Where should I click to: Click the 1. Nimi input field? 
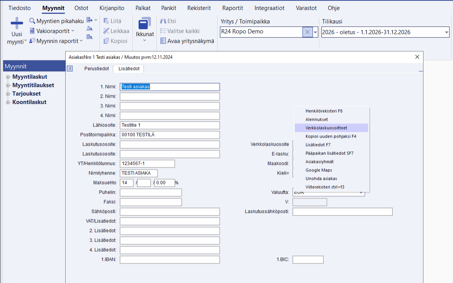click(170, 87)
